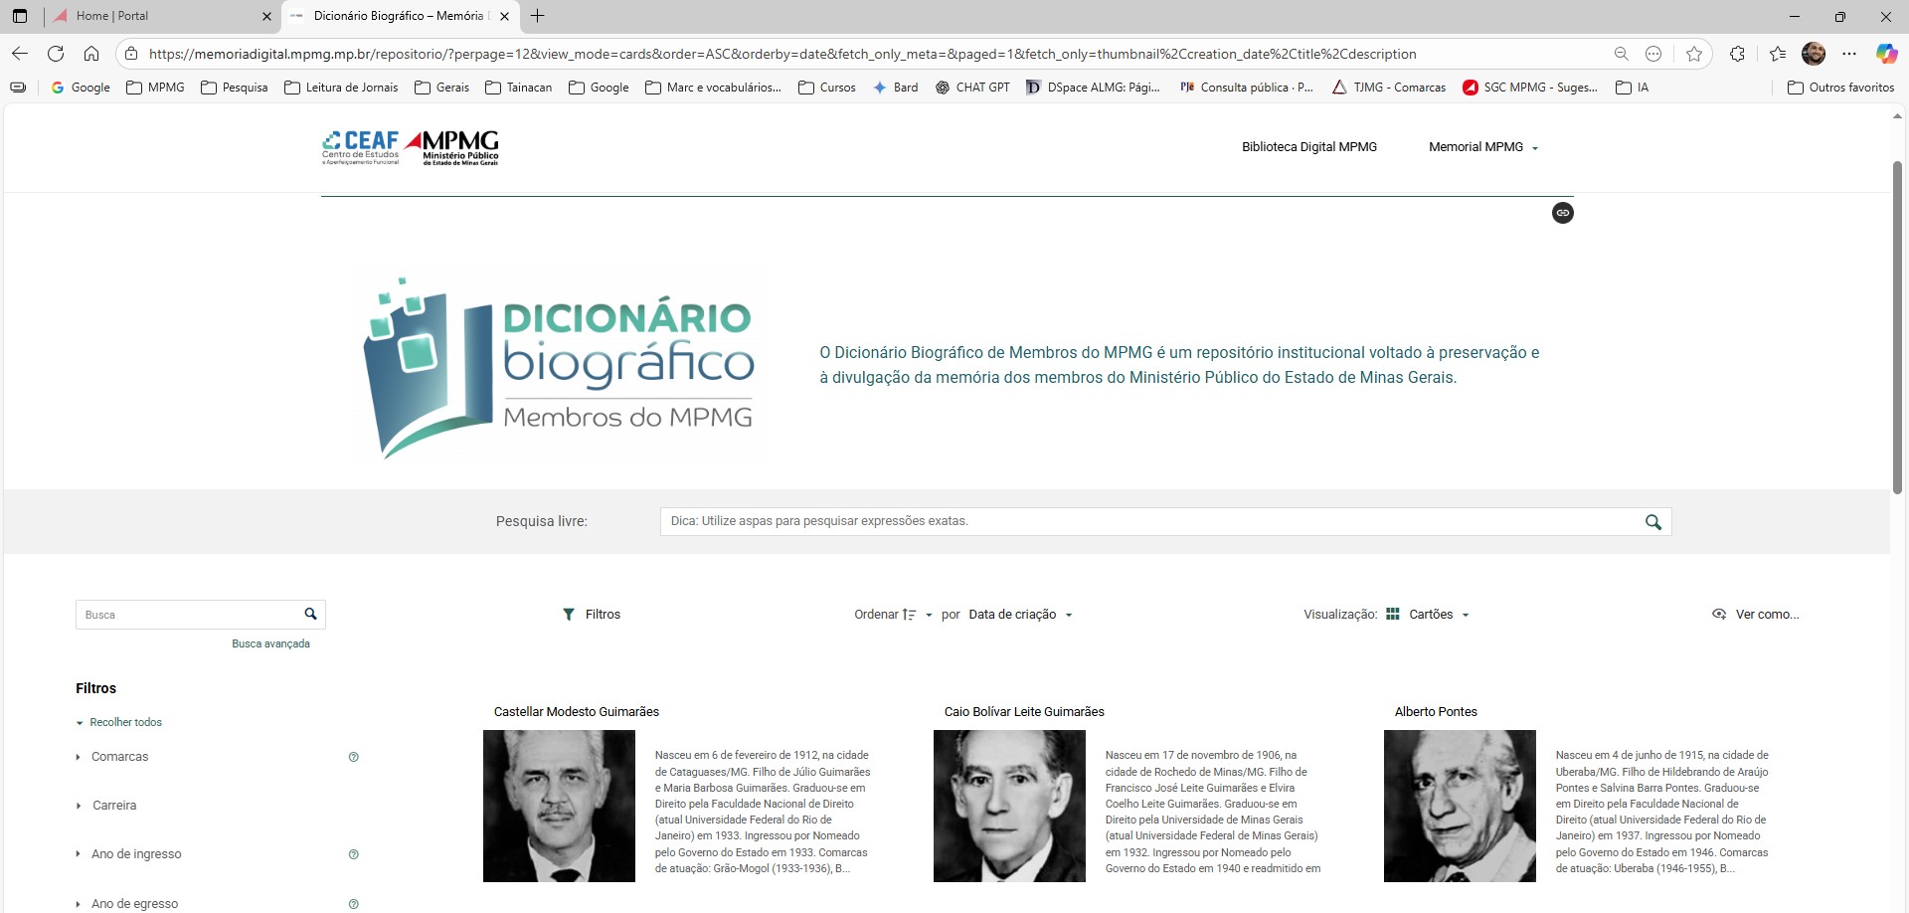Open the CHAT GPT bookmark
1909x913 pixels.
[x=972, y=88]
